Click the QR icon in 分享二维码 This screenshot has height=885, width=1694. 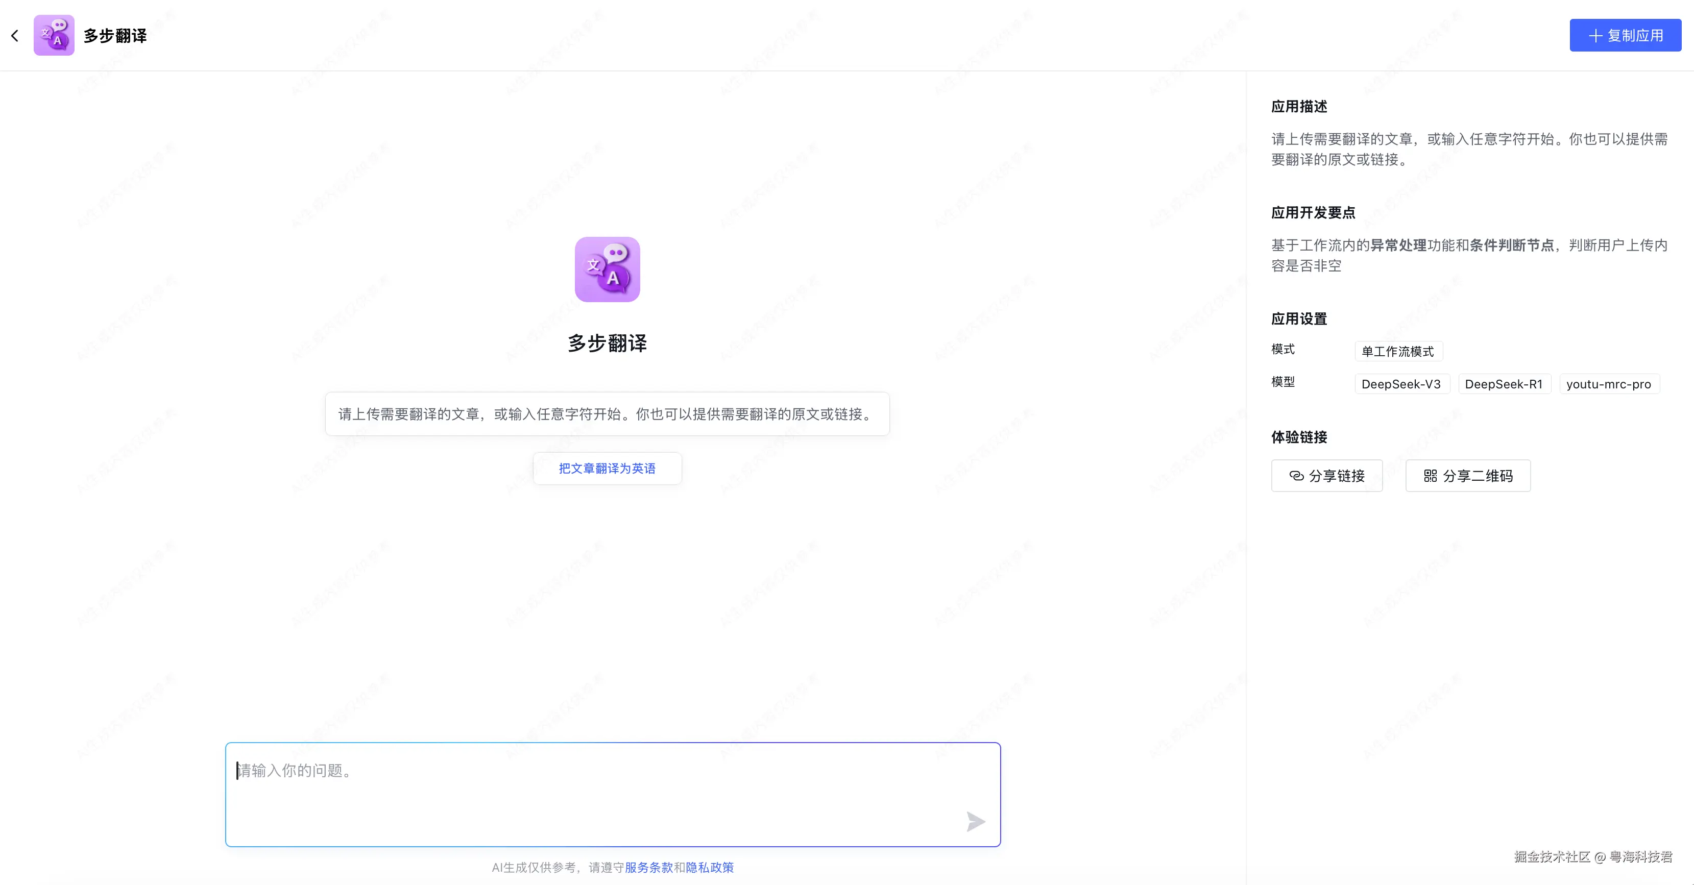point(1430,475)
